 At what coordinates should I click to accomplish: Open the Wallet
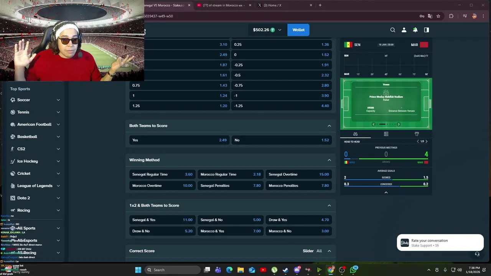298,30
